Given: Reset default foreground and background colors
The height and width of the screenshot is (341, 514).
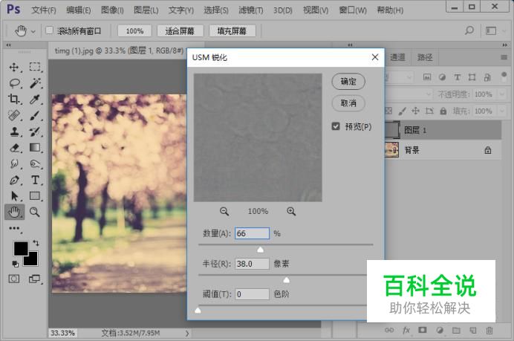Looking at the screenshot, I should [x=15, y=264].
